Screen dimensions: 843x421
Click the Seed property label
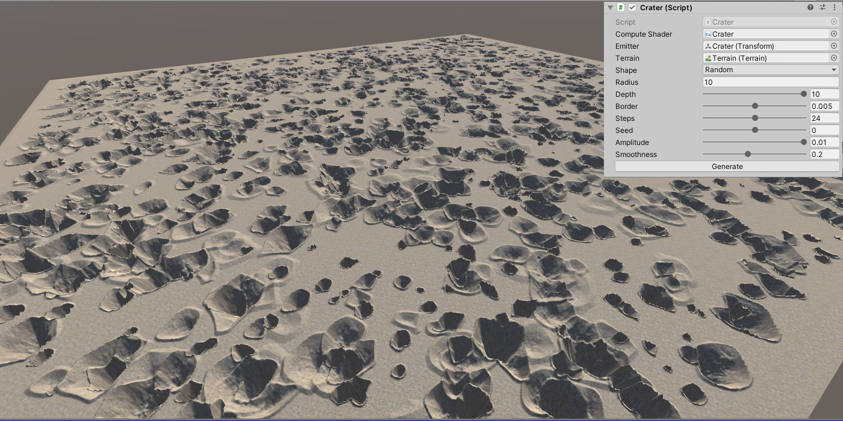click(624, 131)
